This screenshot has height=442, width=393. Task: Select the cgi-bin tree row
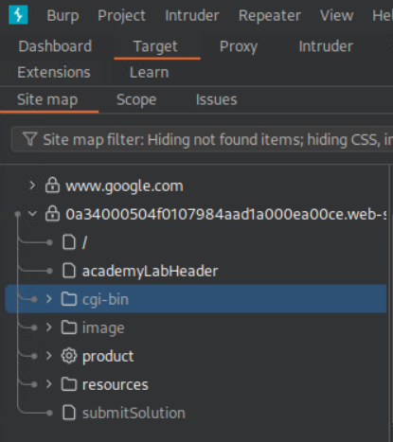point(196,299)
